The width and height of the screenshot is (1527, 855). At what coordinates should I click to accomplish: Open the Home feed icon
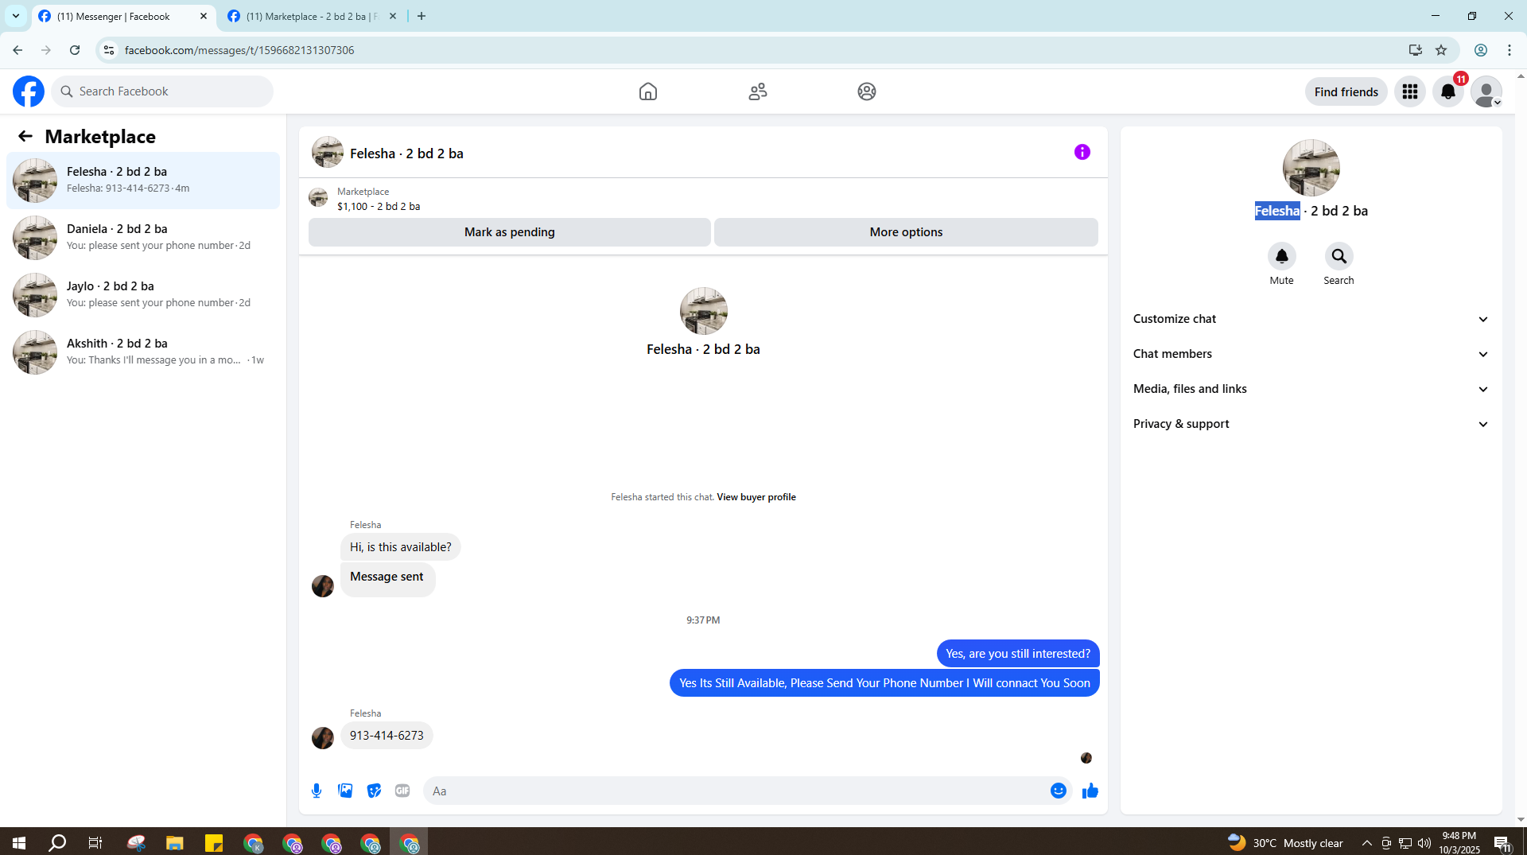pyautogui.click(x=648, y=91)
